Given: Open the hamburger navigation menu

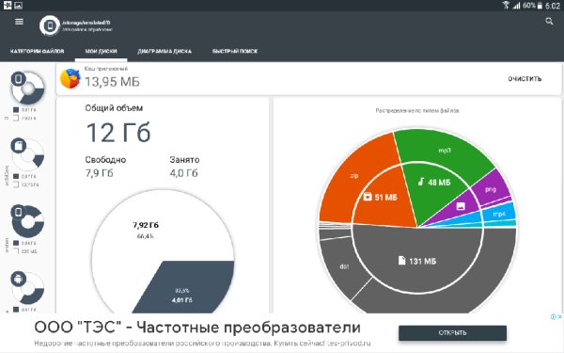Looking at the screenshot, I should [x=19, y=22].
